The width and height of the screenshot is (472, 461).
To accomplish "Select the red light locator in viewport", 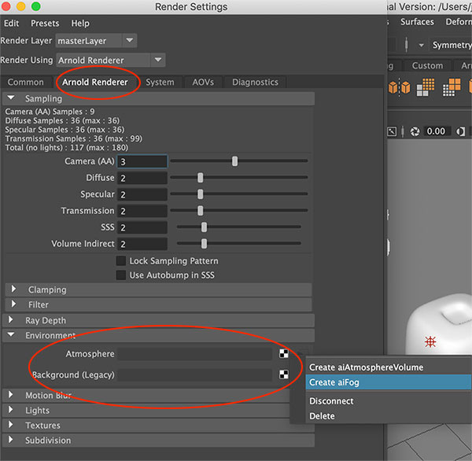I will click(430, 341).
